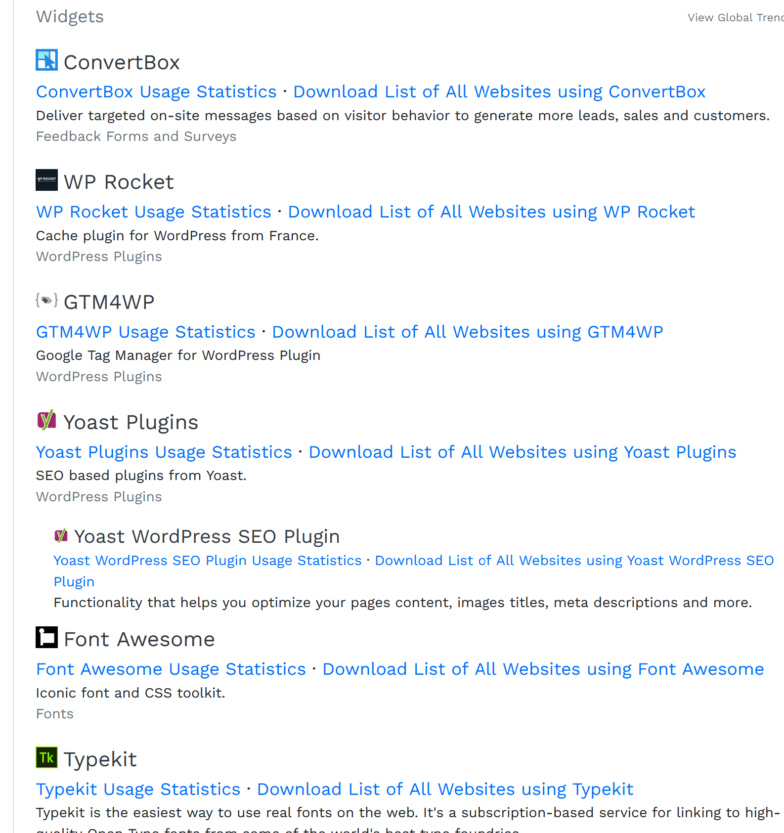Click the Font Awesome flag icon

46,637
